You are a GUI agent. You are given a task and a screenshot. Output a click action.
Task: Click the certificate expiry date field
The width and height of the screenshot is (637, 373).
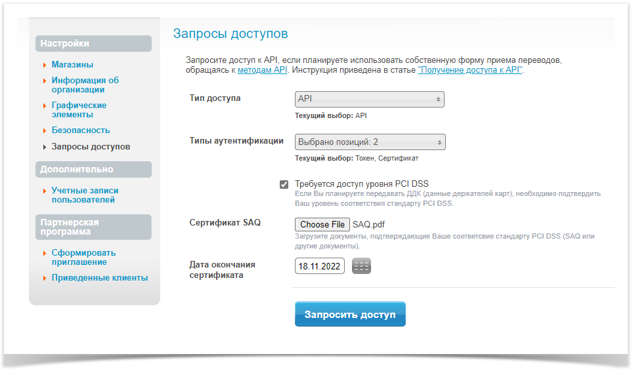click(x=320, y=267)
